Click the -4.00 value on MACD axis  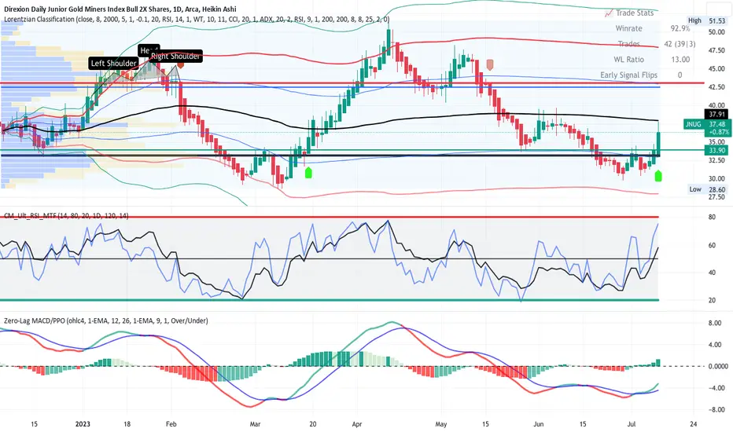(715, 388)
